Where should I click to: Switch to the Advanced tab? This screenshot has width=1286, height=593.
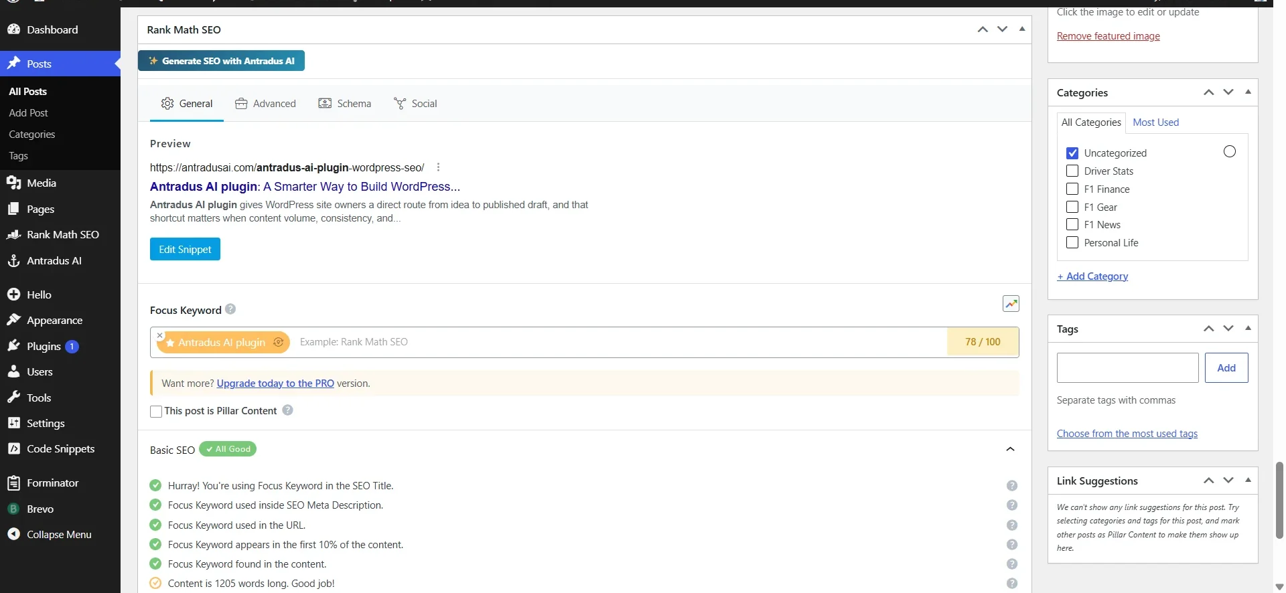pos(265,104)
